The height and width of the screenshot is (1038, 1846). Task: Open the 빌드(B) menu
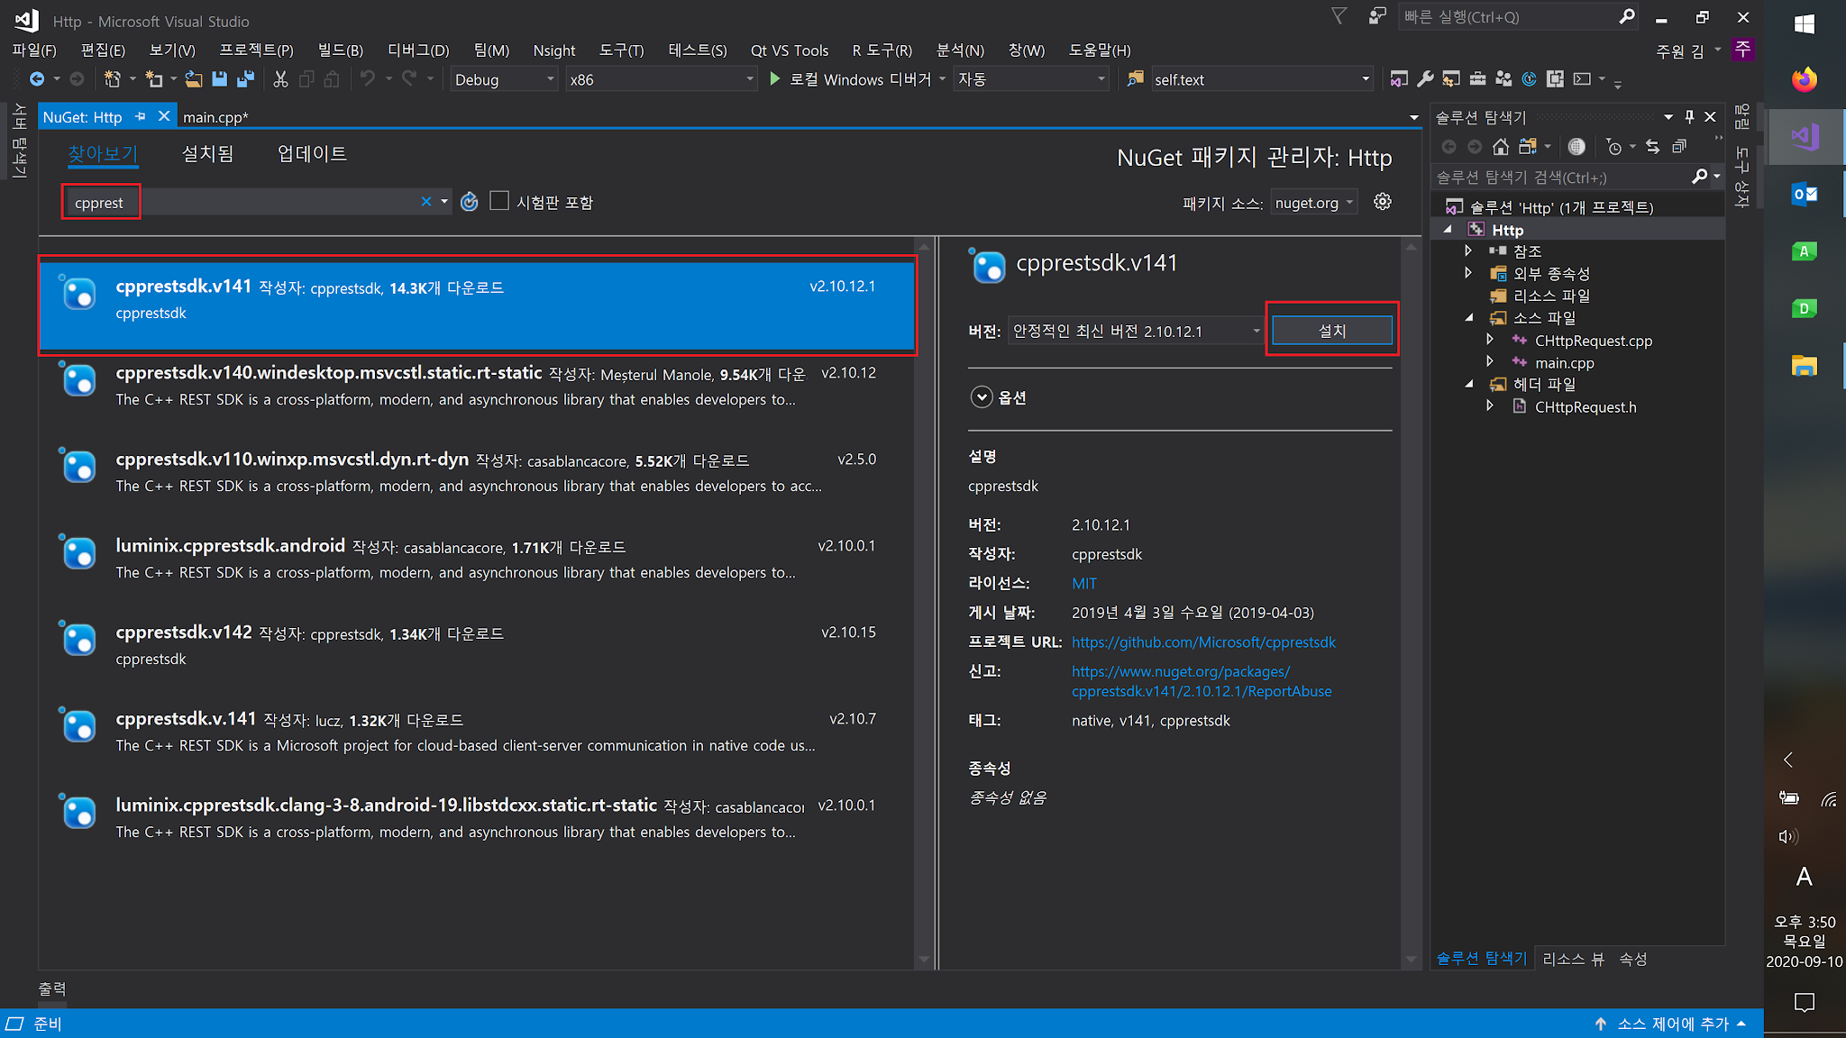pyautogui.click(x=338, y=50)
